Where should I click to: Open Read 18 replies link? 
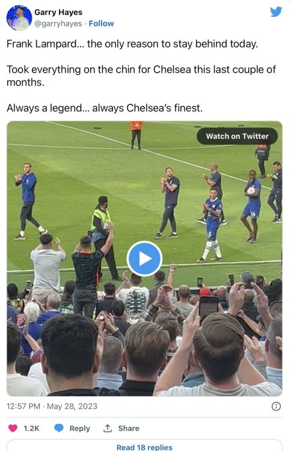pos(144,447)
